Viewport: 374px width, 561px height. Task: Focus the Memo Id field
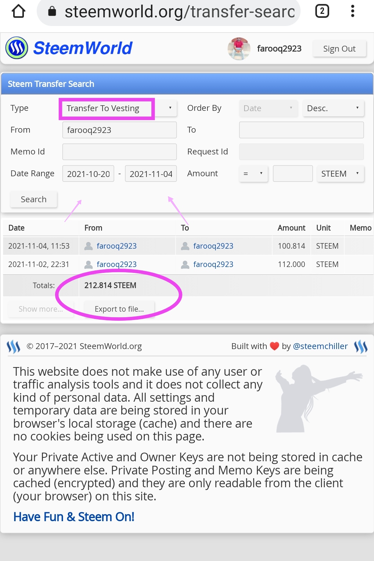[x=119, y=152]
